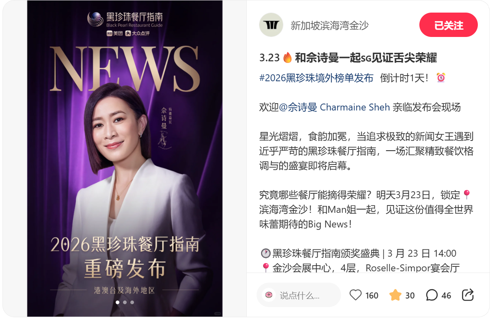Open the NEWS poster image
The image size is (490, 318).
click(125, 158)
